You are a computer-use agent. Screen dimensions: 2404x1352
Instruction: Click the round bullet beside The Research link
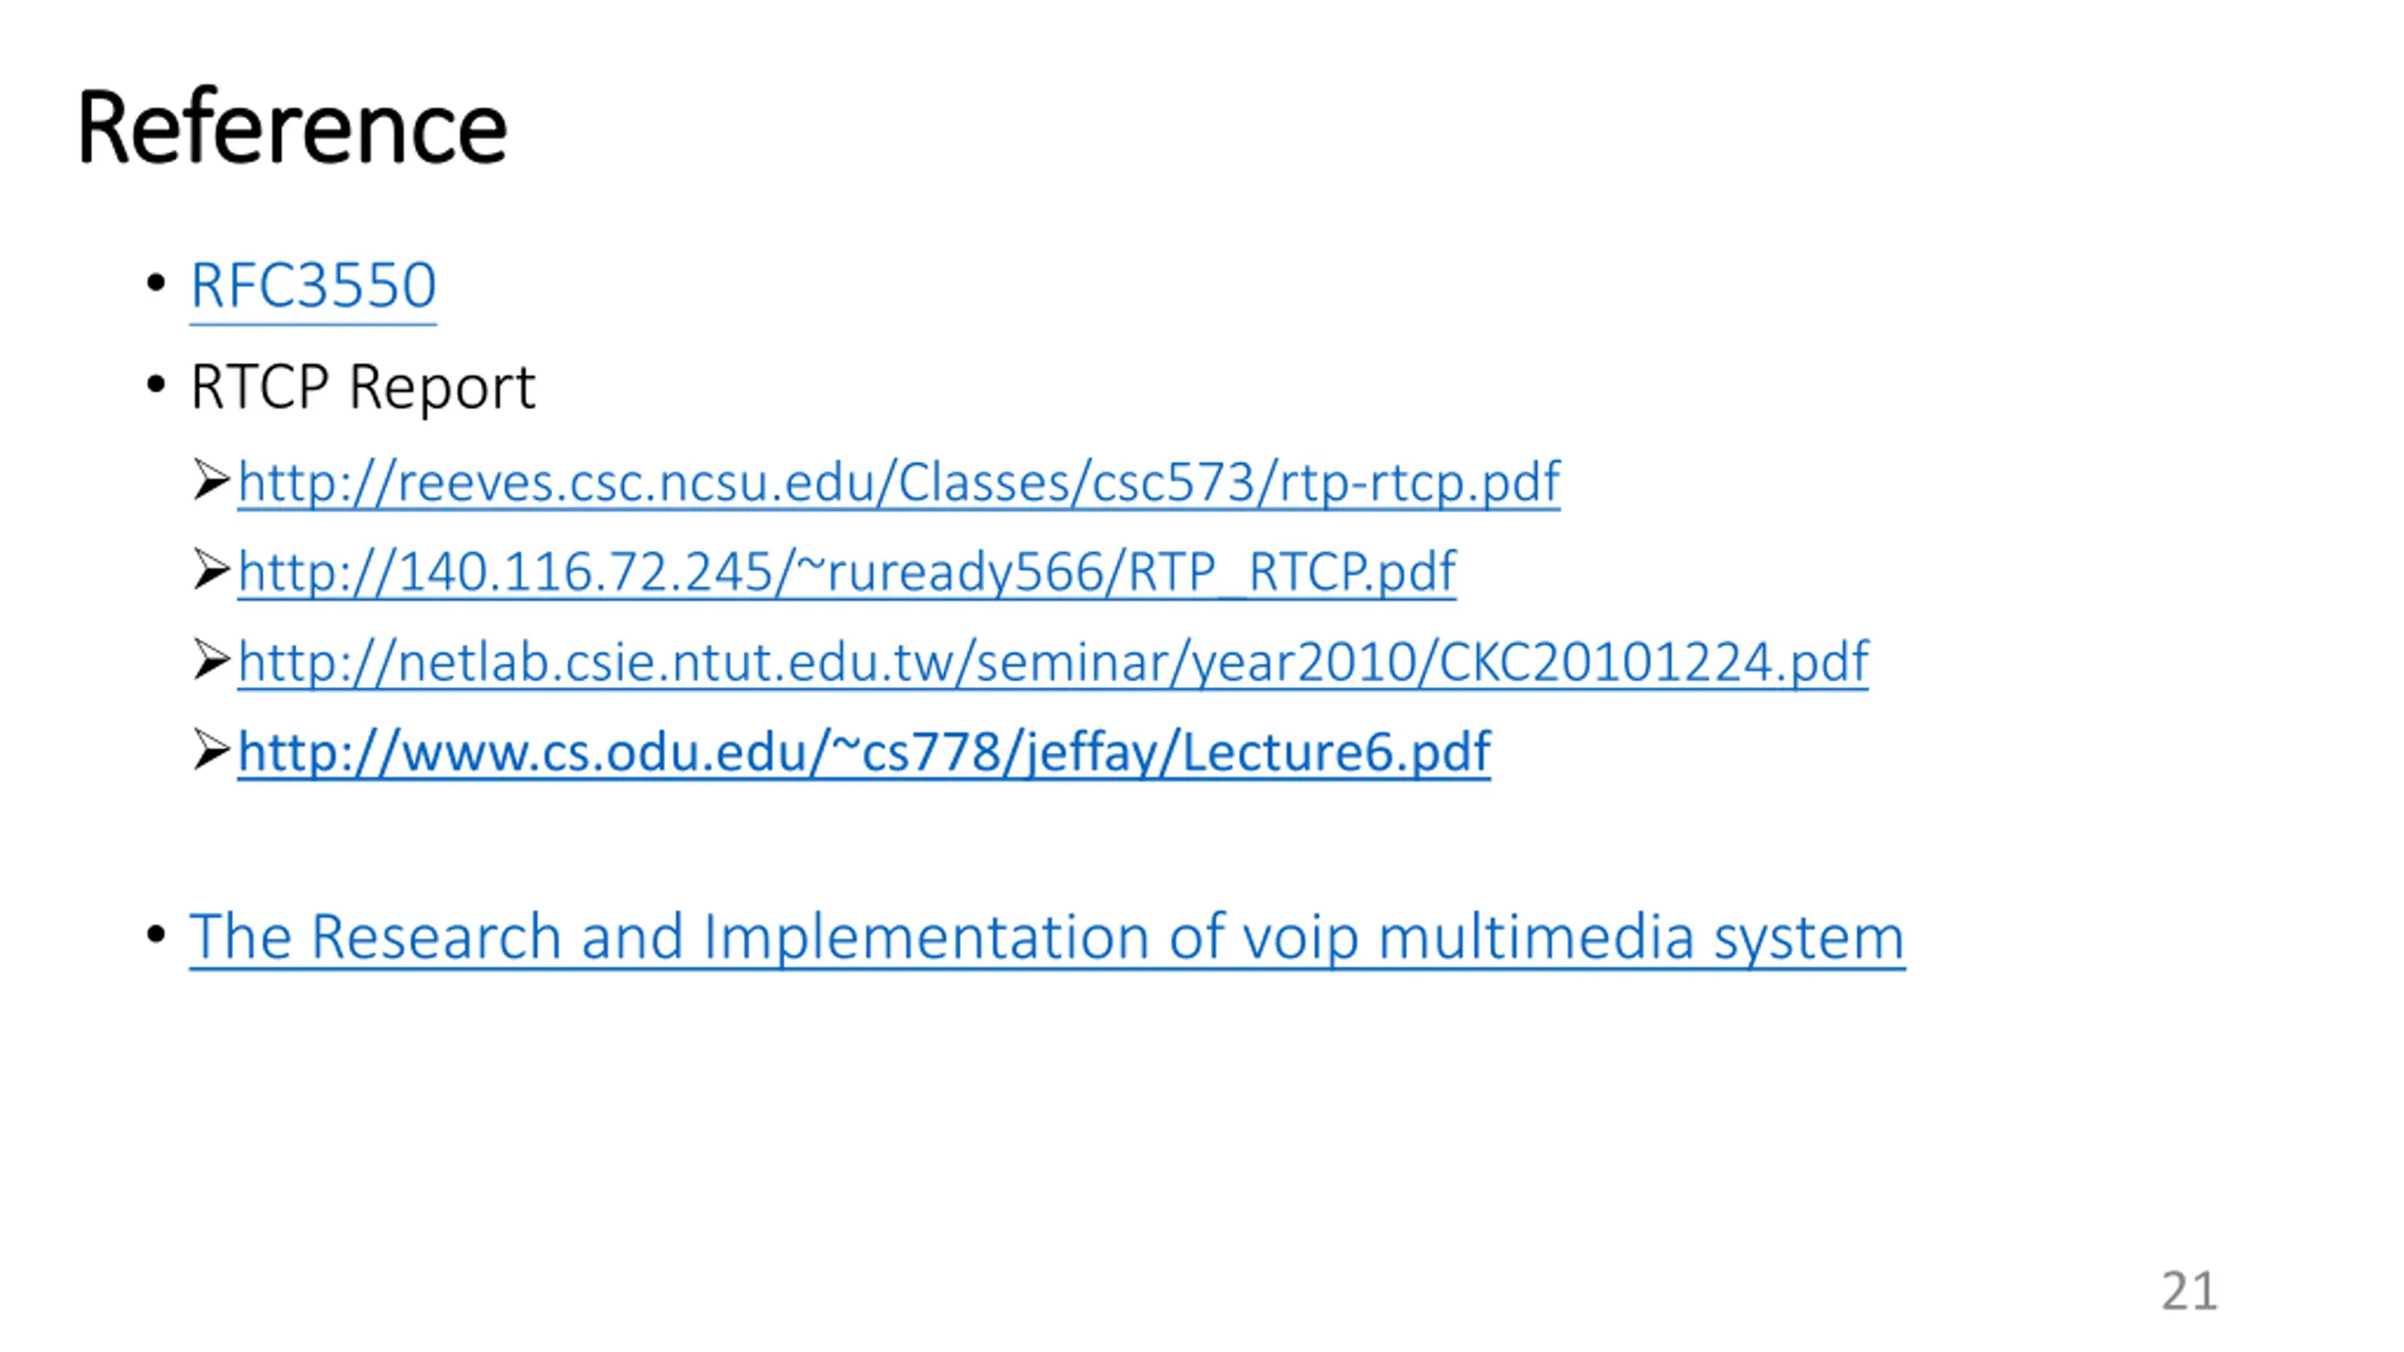156,934
